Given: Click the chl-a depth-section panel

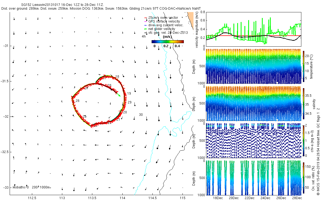Looking at the screenshot, I should (254, 140).
